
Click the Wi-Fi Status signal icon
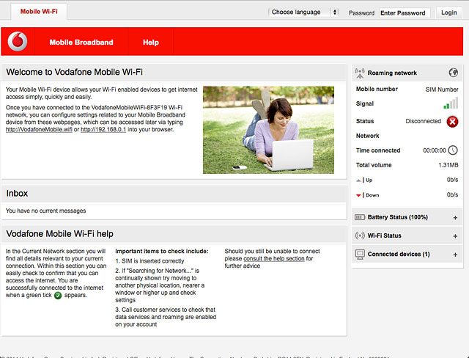point(360,236)
